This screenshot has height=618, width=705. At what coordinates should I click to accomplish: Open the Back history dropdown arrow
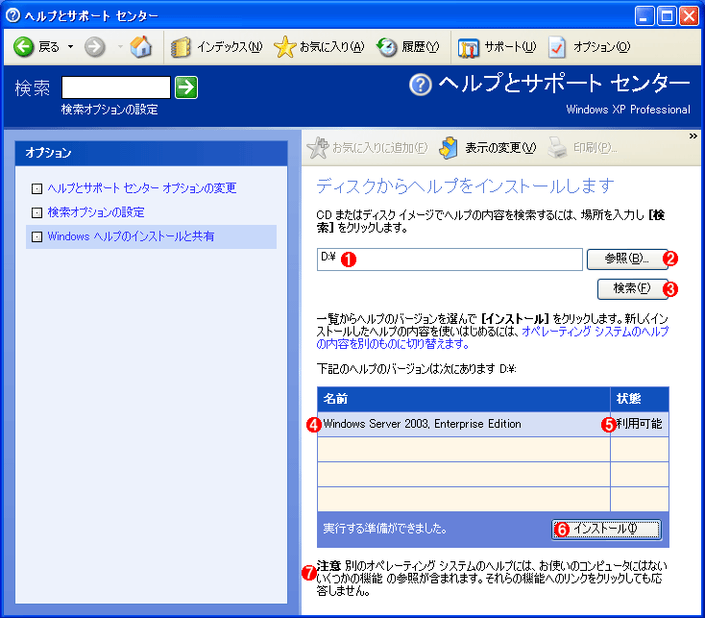pyautogui.click(x=70, y=47)
